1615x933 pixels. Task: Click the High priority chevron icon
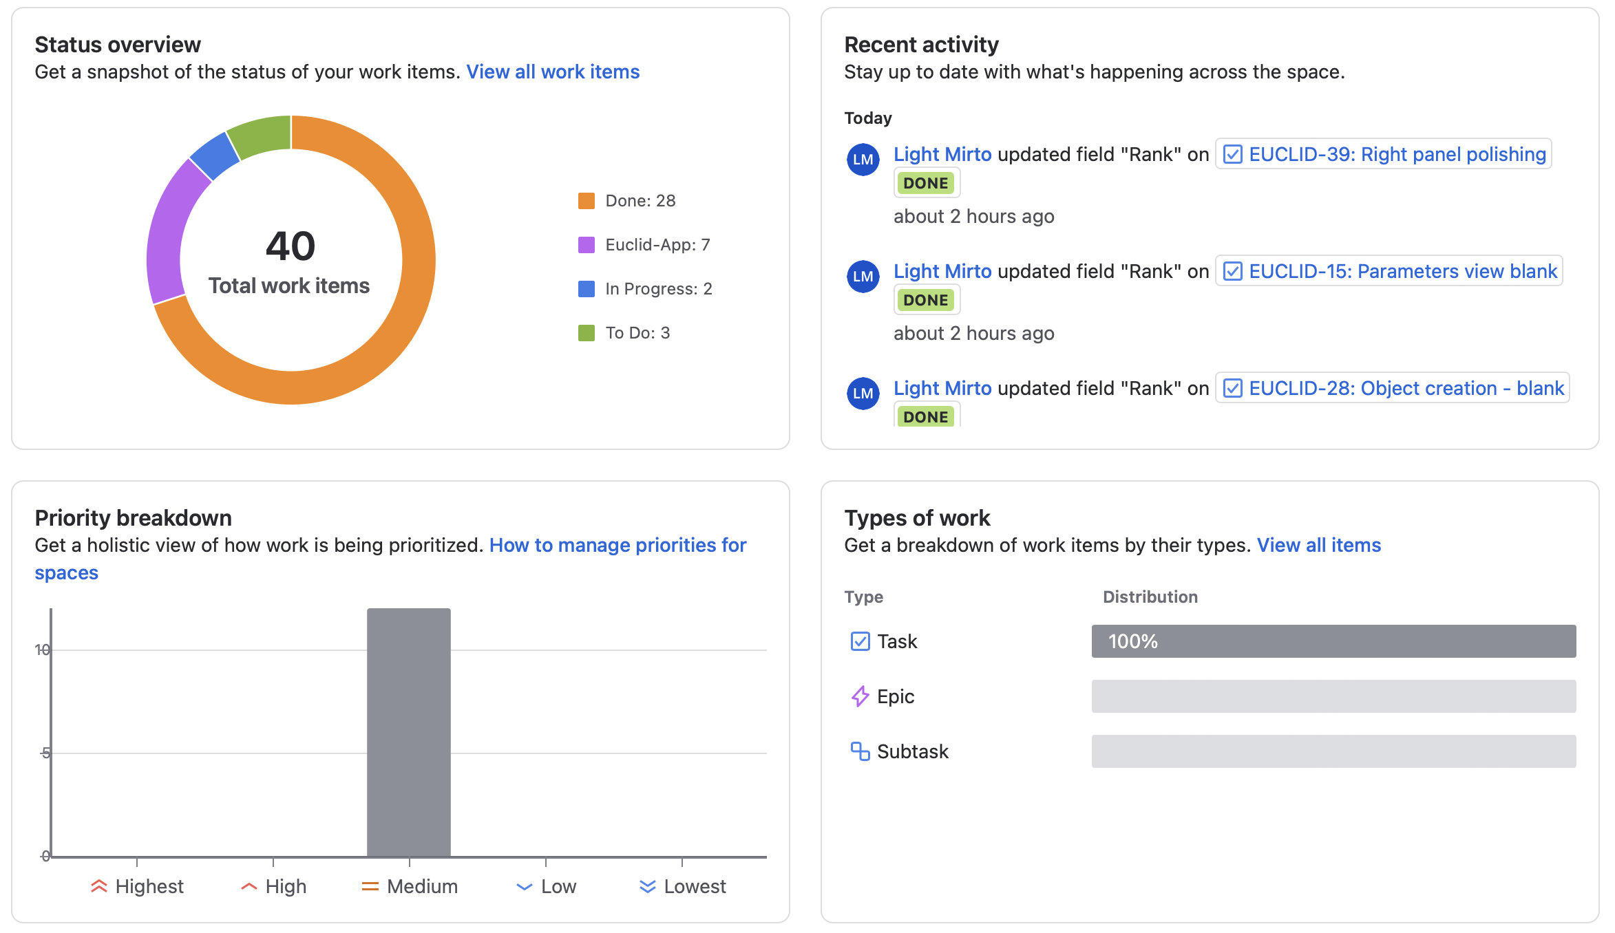(x=249, y=886)
